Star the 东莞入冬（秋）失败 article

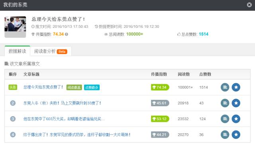tap(236, 103)
